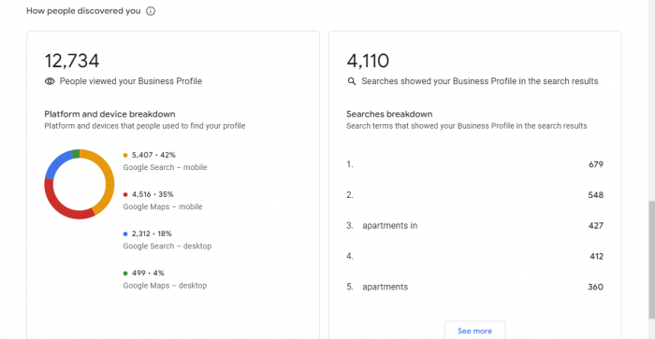The image size is (655, 339).
Task: Click the eye icon next to profile views
Action: [x=50, y=81]
